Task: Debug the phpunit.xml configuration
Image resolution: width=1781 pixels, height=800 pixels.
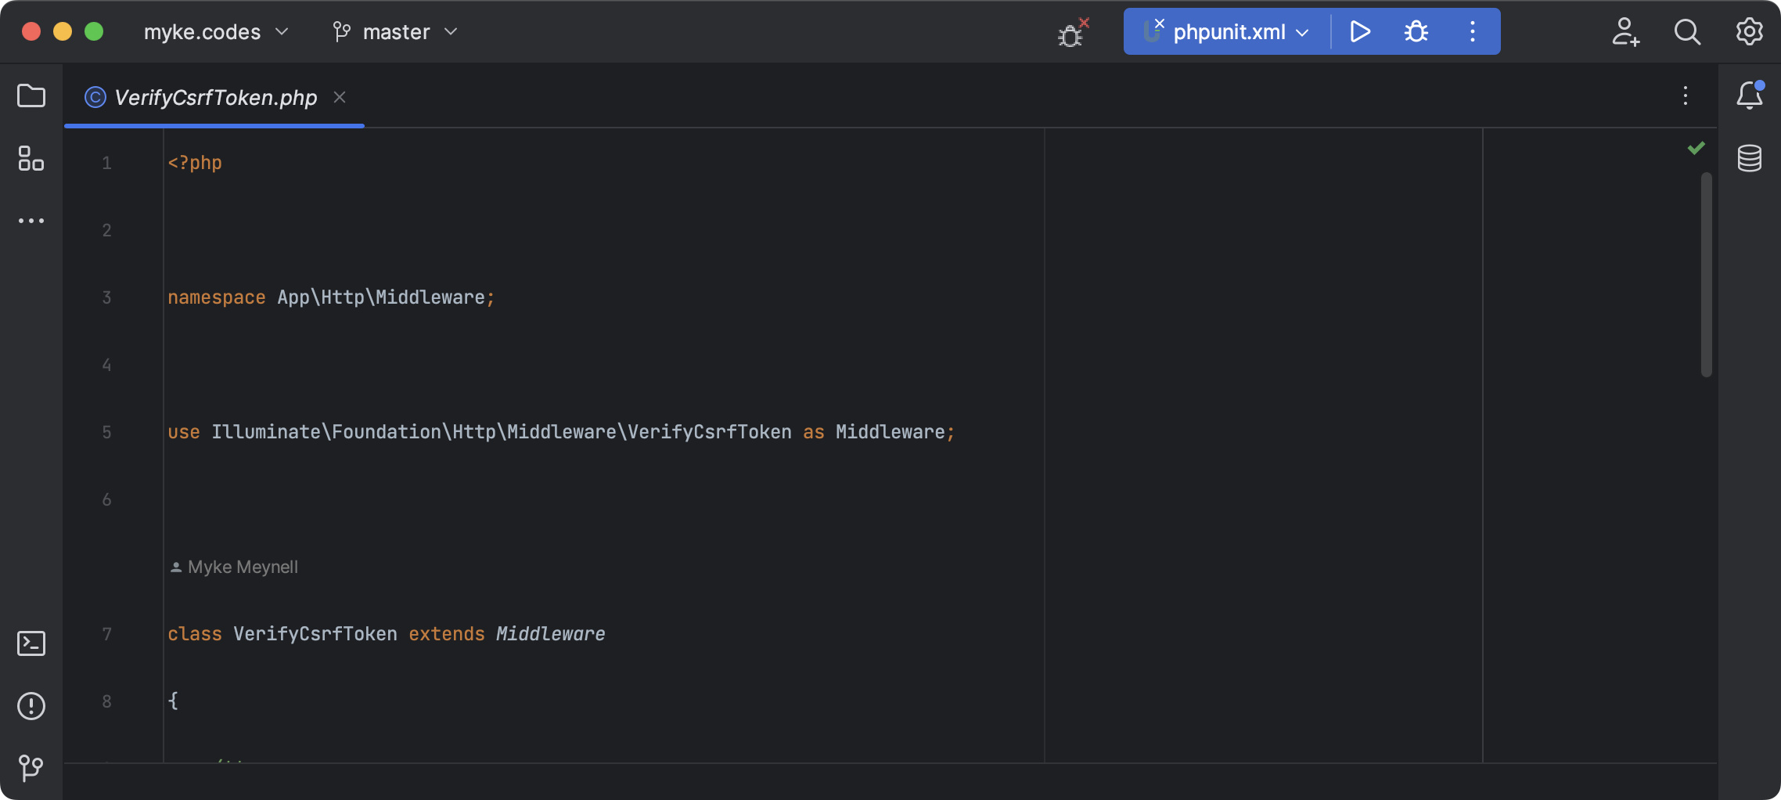Action: (1416, 32)
